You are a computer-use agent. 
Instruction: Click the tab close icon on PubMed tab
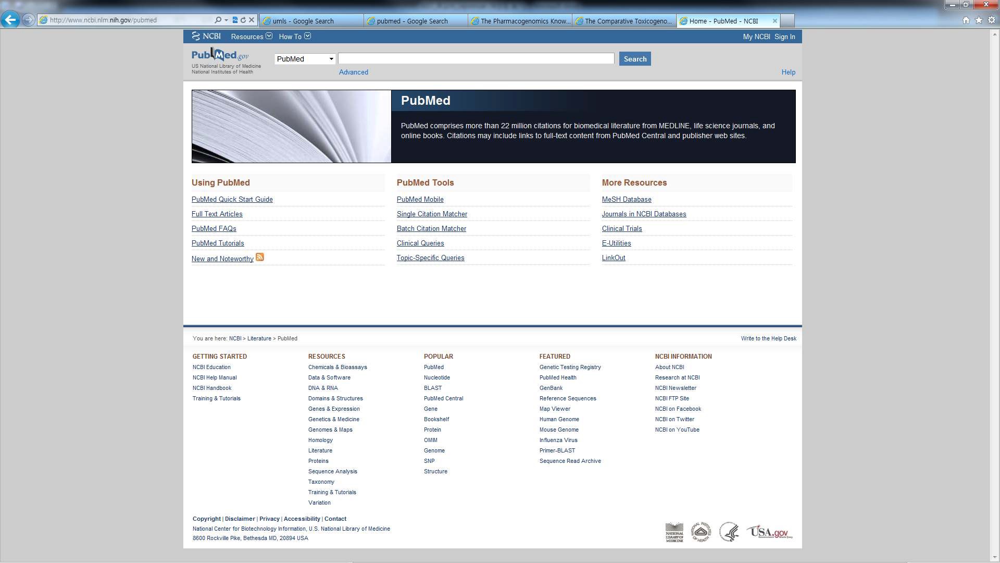coord(774,21)
